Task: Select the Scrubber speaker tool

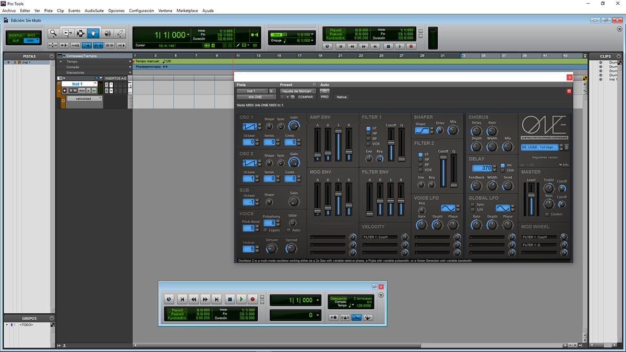Action: pos(107,33)
